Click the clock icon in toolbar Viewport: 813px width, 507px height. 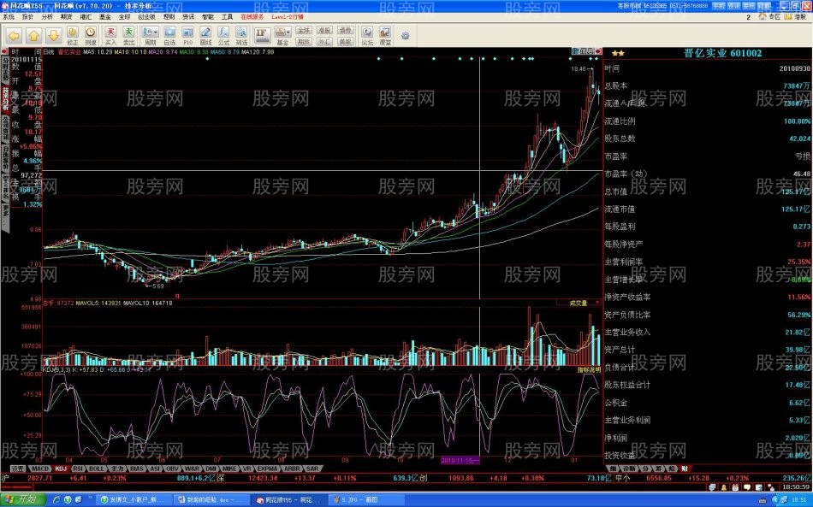point(91,36)
